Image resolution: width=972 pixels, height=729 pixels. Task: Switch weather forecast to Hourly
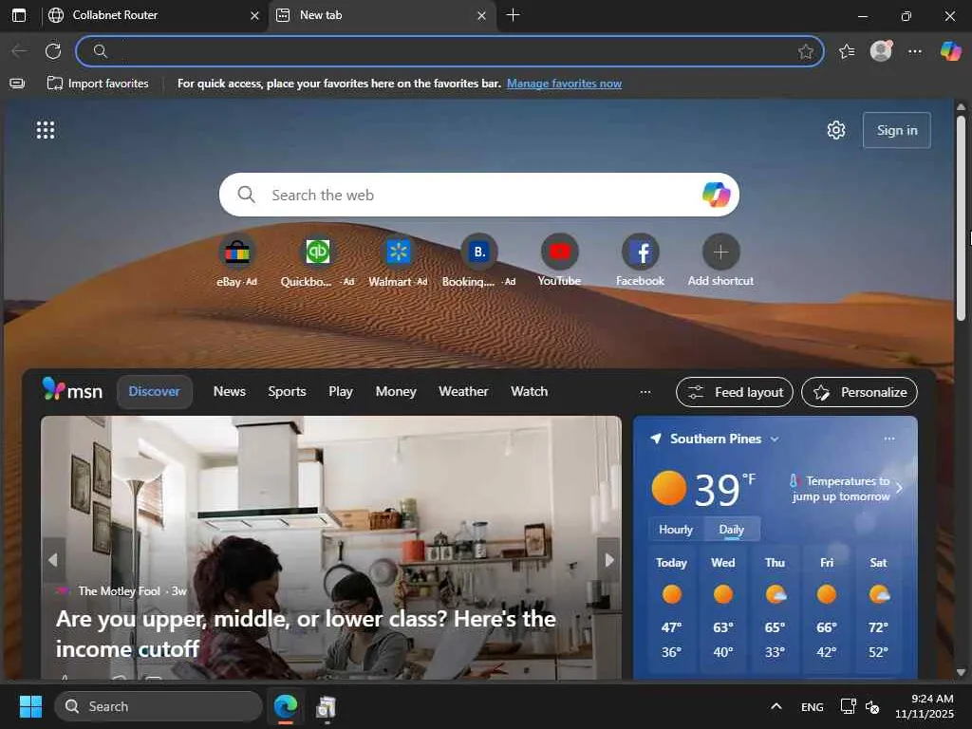tap(676, 530)
